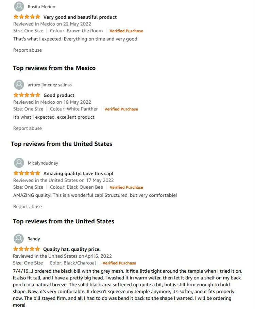Click Randy's profile avatar icon
This screenshot has width=255, height=309.
[19, 239]
